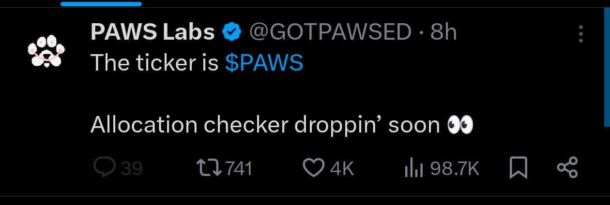
Task: Click the 8h post timestamp
Action: (x=443, y=33)
